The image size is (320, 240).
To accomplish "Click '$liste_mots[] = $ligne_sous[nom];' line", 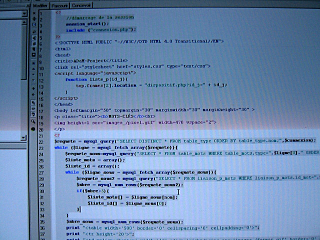I will (x=132, y=197).
